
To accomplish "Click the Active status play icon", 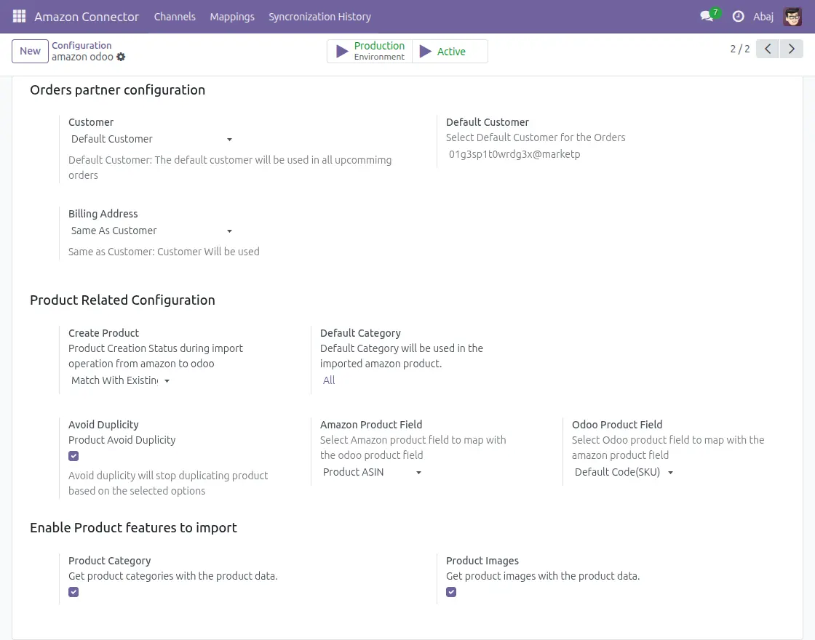I will point(426,51).
